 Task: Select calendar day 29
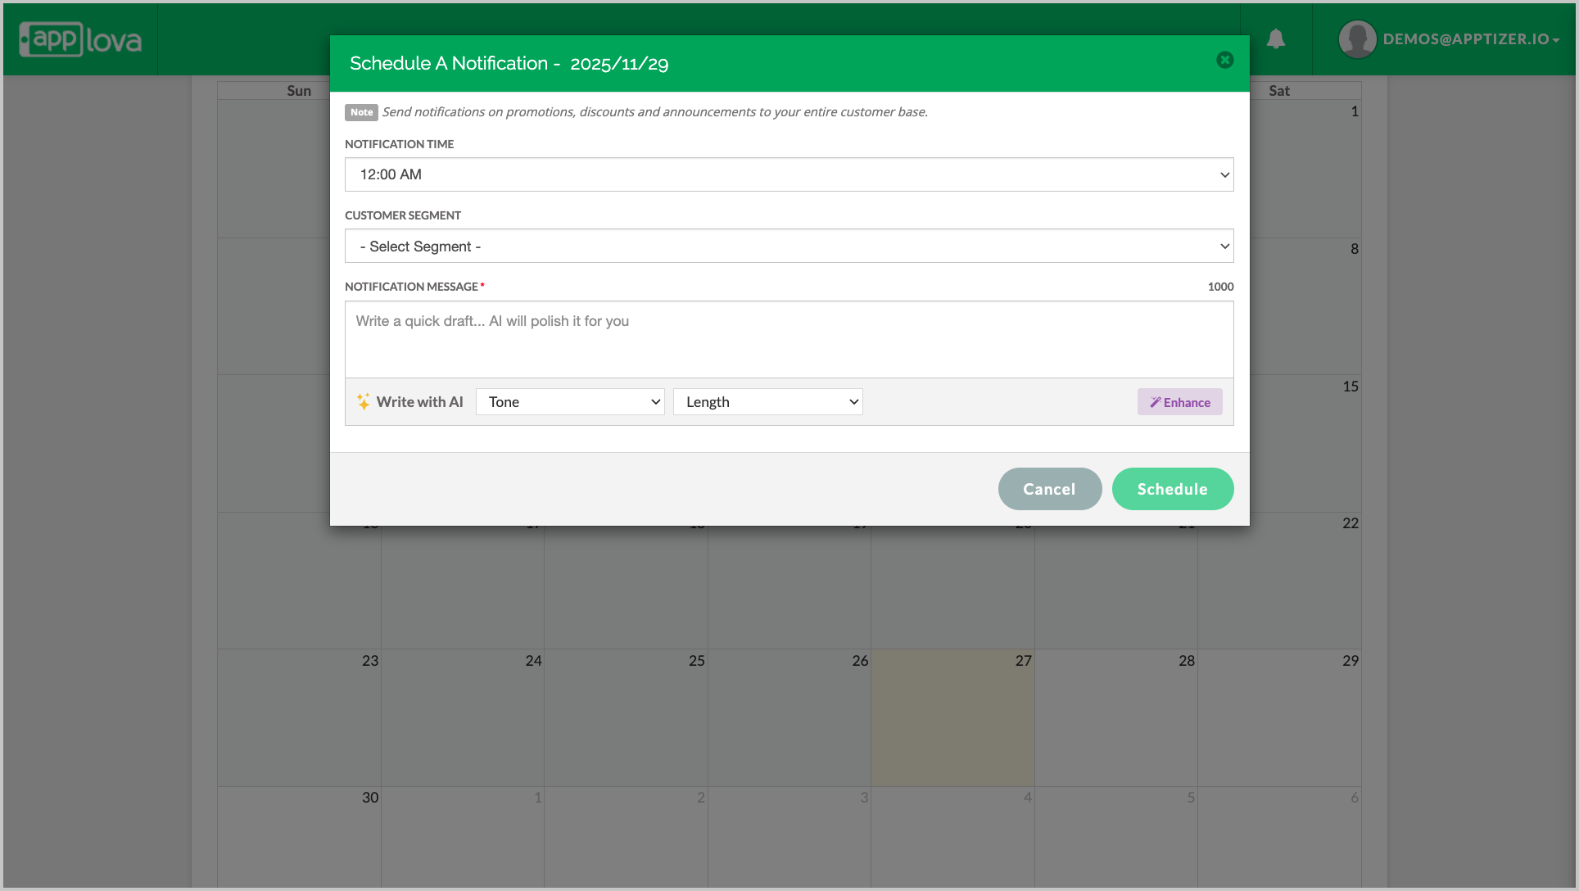1278,717
